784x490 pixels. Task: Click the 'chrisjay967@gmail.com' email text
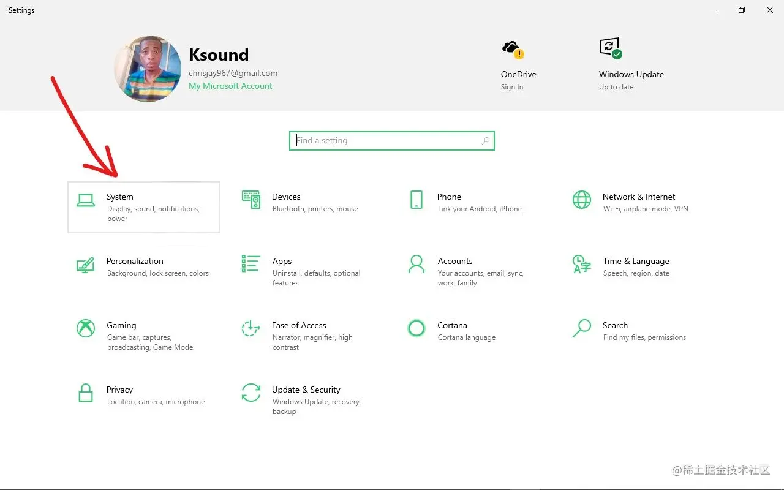pos(233,73)
